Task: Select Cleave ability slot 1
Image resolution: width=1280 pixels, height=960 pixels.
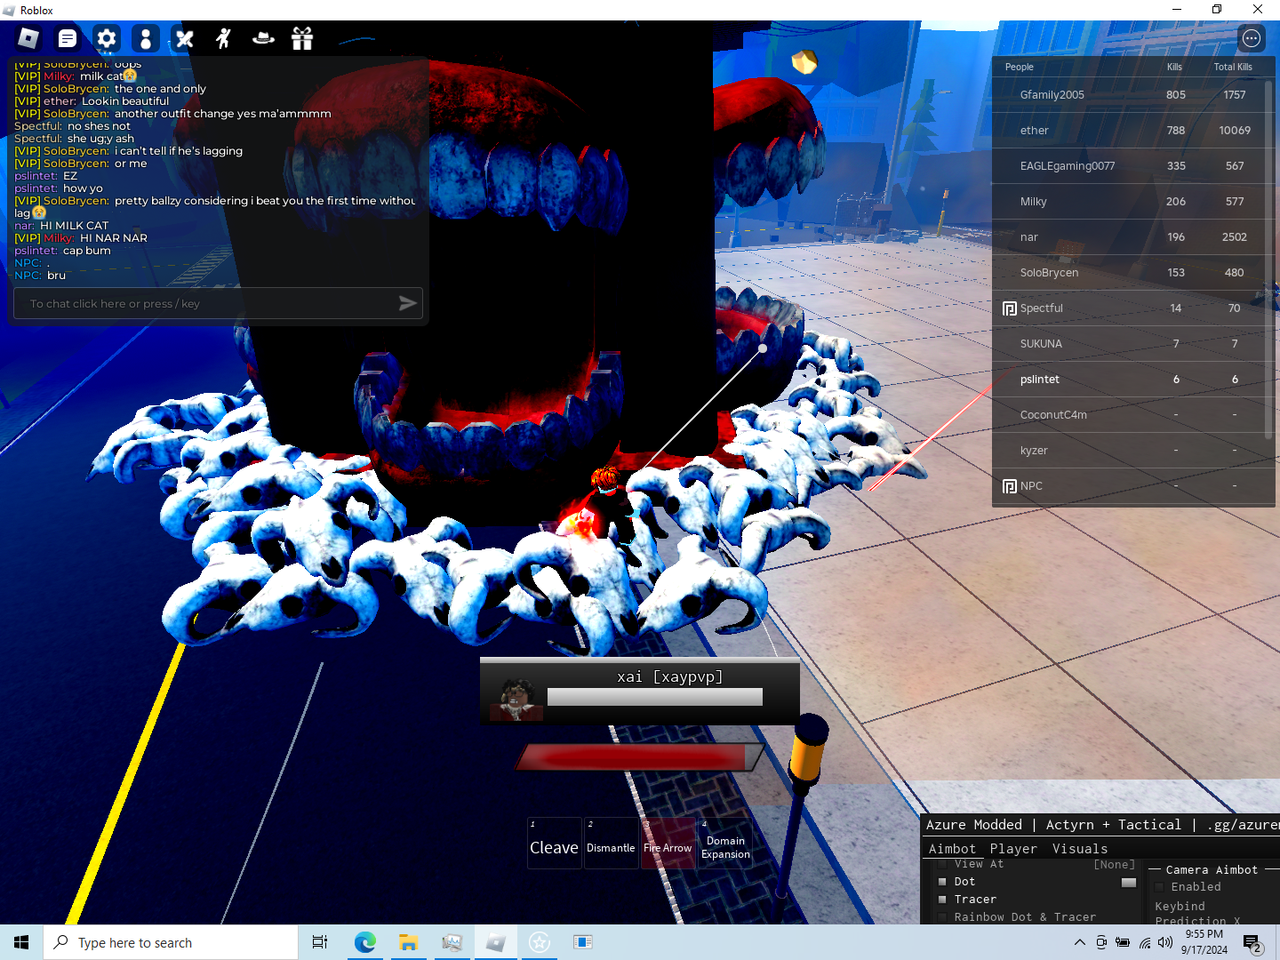Action: coord(554,843)
